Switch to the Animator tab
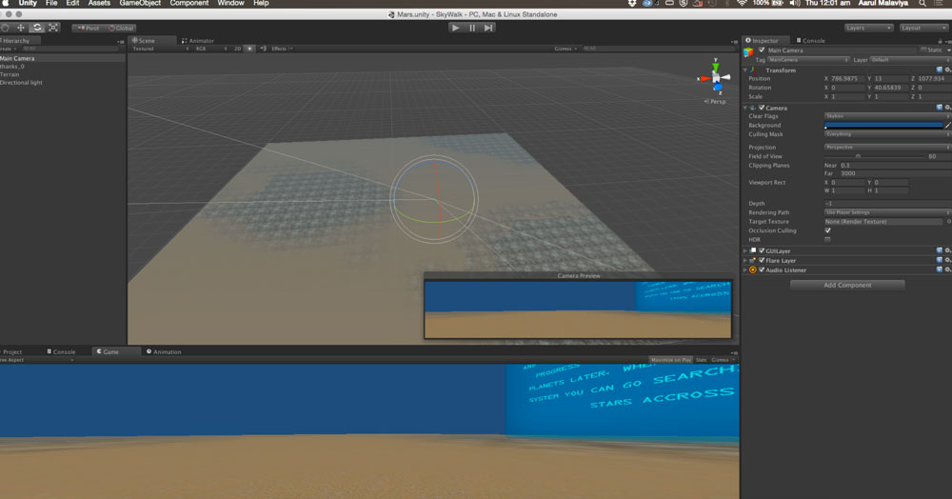The height and width of the screenshot is (499, 952). pyautogui.click(x=200, y=41)
